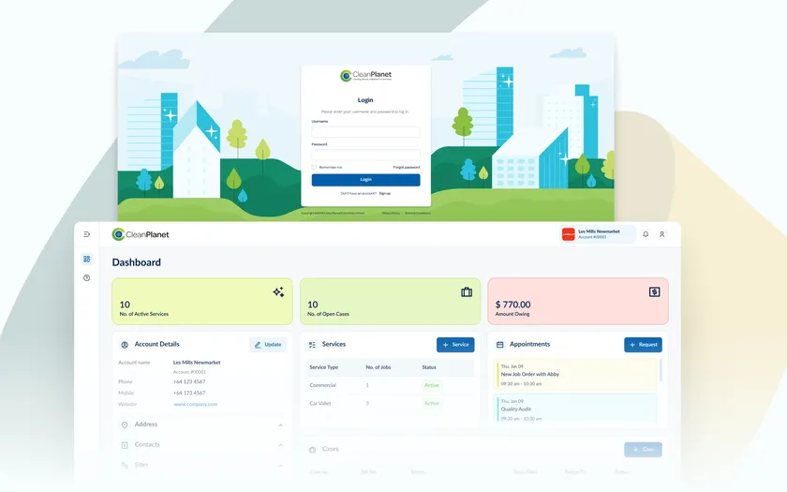Click dollar icon on Amount Owing card

(655, 292)
